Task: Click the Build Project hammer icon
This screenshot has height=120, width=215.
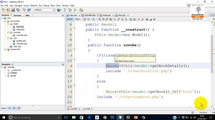Action: [65, 10]
